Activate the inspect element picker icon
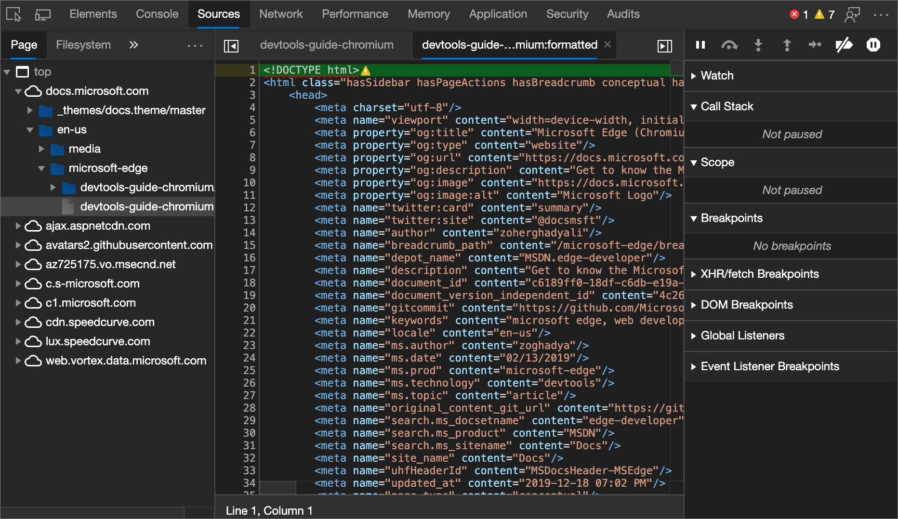 pyautogui.click(x=13, y=14)
